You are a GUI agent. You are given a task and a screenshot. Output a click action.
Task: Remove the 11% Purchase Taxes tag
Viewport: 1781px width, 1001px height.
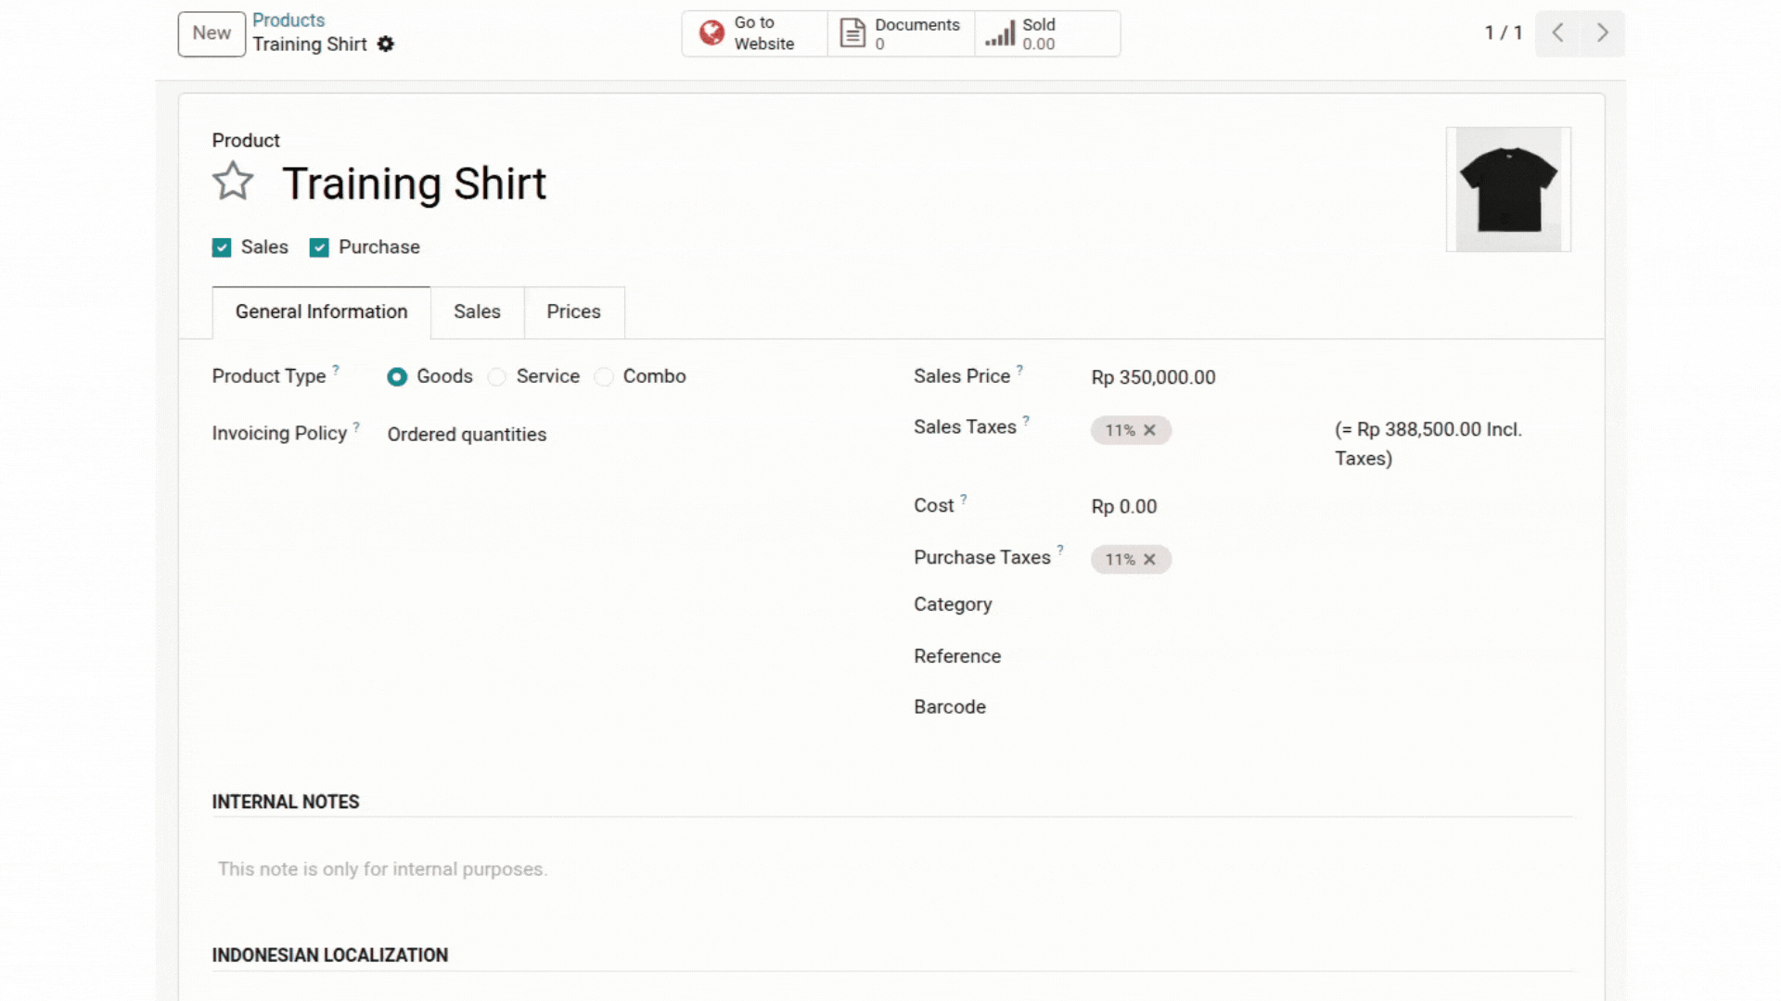point(1149,560)
